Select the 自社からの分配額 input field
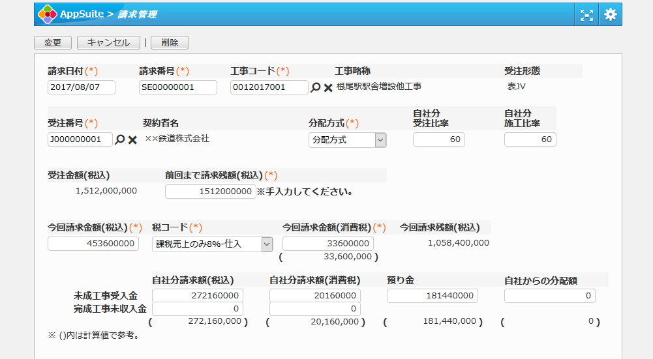This screenshot has width=653, height=359. click(549, 296)
